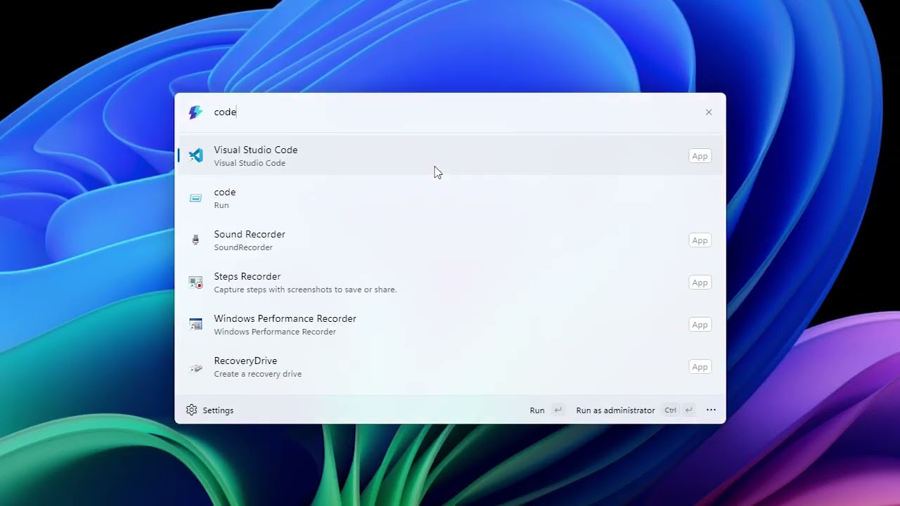Viewport: 900px width, 506px height.
Task: Click Run as administrator
Action: (x=615, y=410)
